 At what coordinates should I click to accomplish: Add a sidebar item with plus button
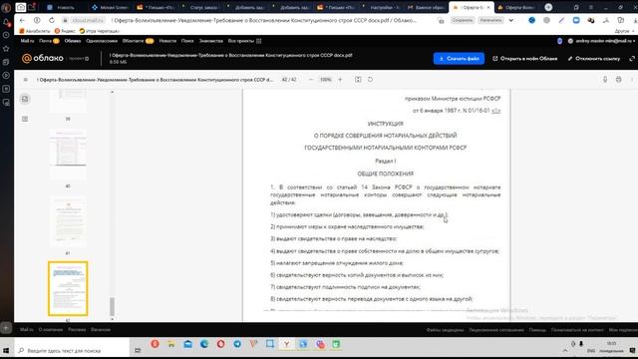(x=6, y=328)
